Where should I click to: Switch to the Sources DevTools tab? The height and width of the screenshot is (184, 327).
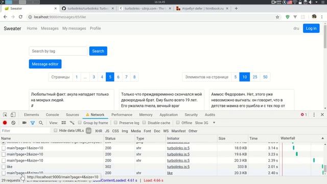(x=73, y=114)
